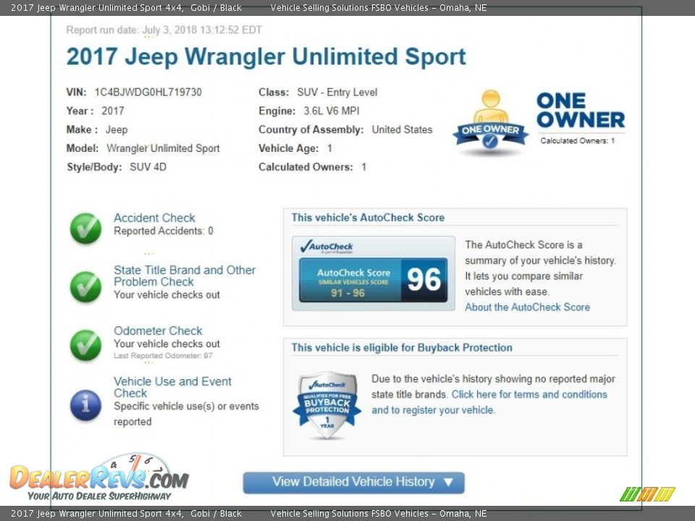Click the ONE OWNER large heading text
This screenshot has width=695, height=521.
580,110
